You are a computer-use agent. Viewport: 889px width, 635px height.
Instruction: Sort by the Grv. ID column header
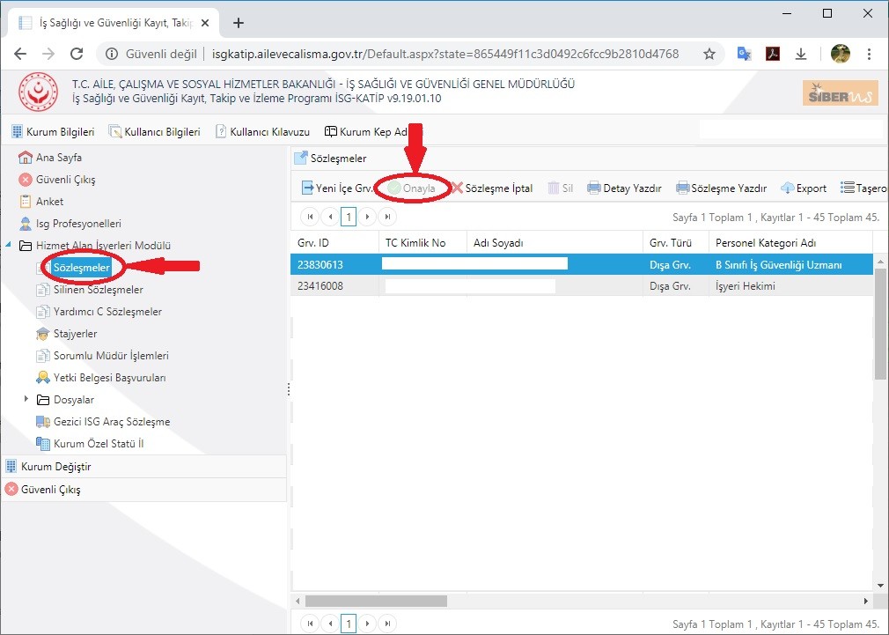click(334, 243)
